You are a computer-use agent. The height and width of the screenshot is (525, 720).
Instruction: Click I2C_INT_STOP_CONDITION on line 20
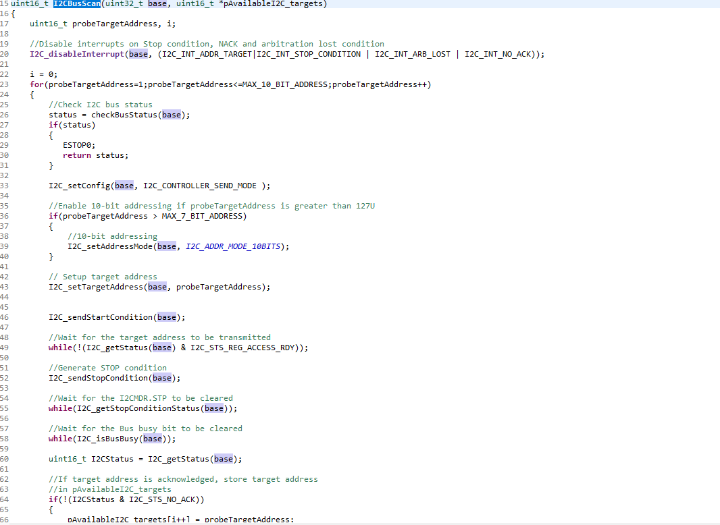coord(309,54)
